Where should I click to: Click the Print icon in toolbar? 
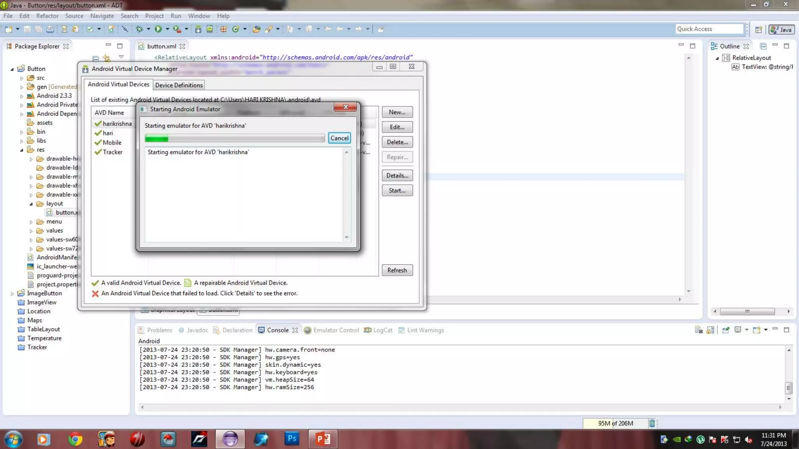(x=50, y=29)
